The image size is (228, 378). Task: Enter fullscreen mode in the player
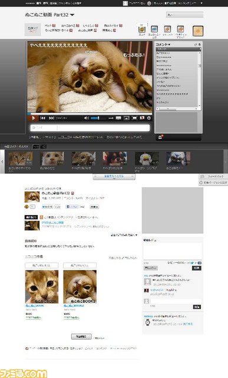[x=134, y=118]
